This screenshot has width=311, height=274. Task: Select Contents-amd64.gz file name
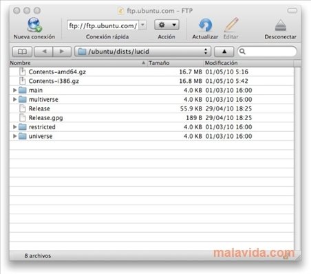(x=57, y=72)
